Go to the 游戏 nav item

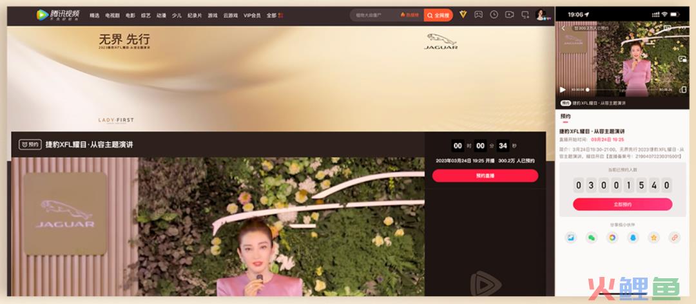coord(213,15)
